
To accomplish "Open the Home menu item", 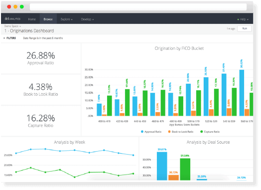I will (32, 19).
